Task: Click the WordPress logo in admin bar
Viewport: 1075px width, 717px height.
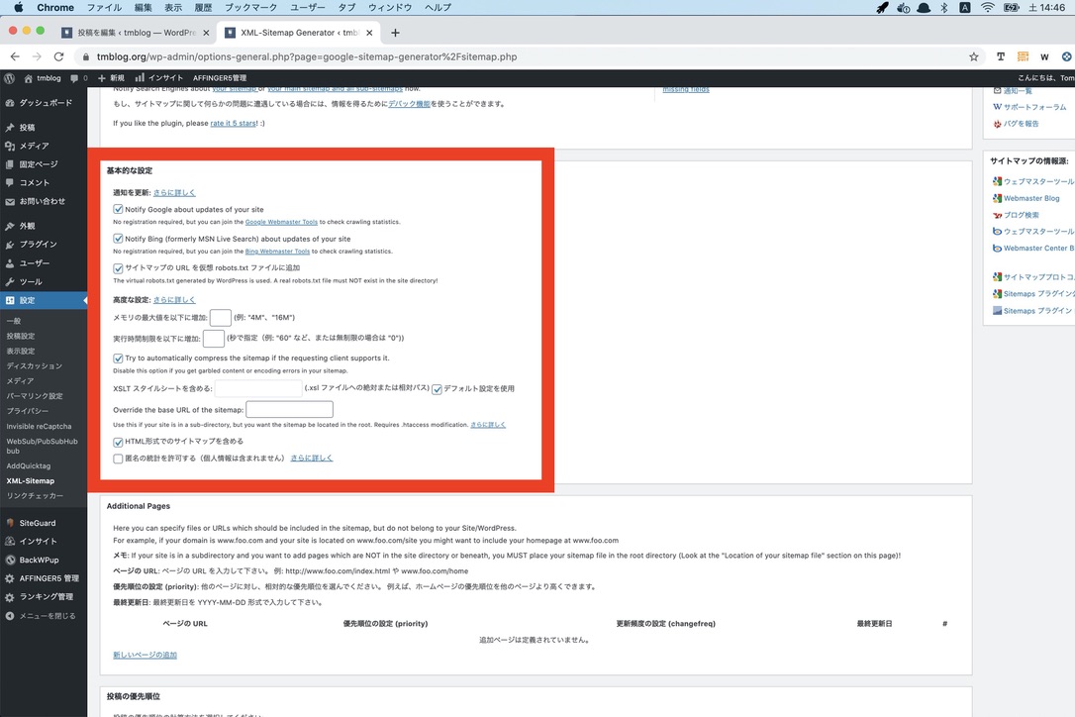Action: [x=10, y=78]
